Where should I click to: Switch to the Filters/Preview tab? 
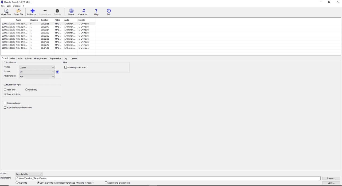pyautogui.click(x=40, y=59)
